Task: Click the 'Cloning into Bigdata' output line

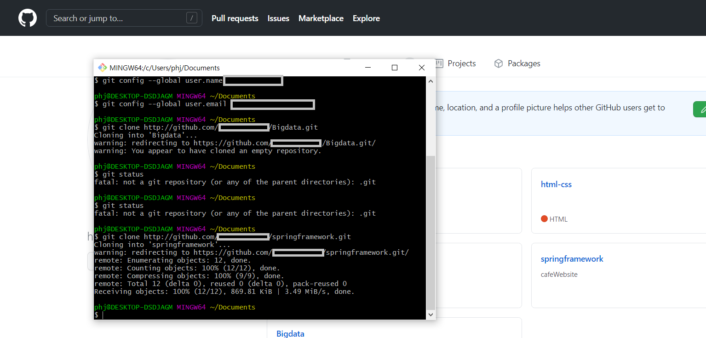Action: pyautogui.click(x=145, y=135)
